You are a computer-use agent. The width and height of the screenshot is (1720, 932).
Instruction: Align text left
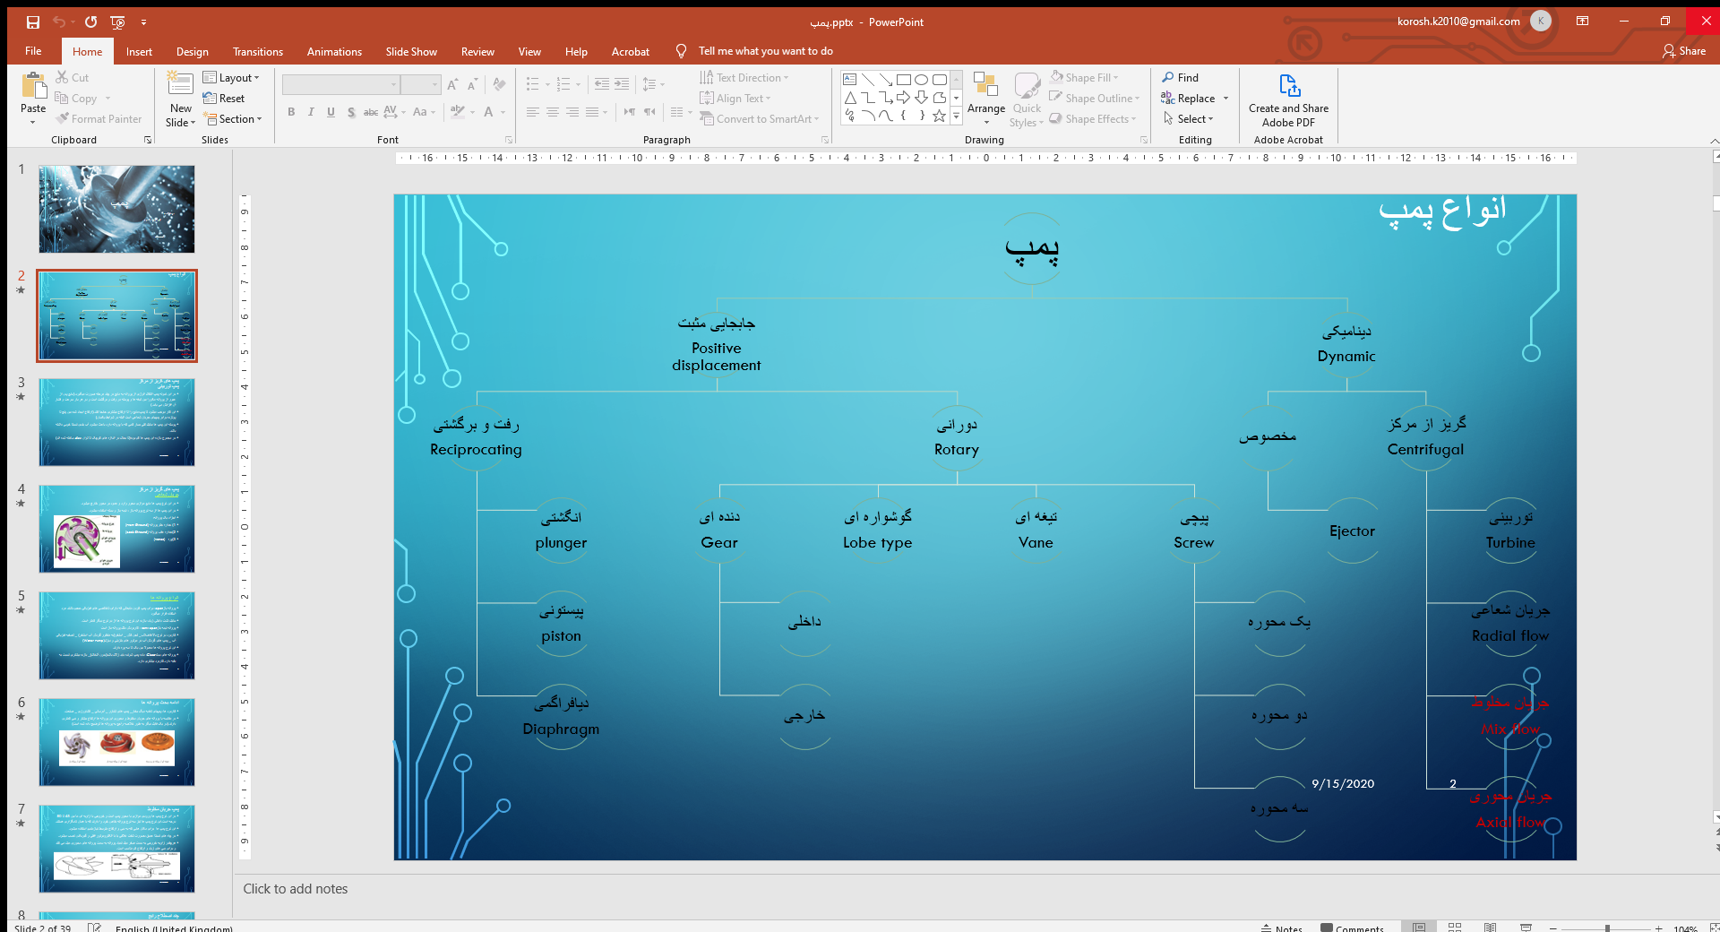533,112
